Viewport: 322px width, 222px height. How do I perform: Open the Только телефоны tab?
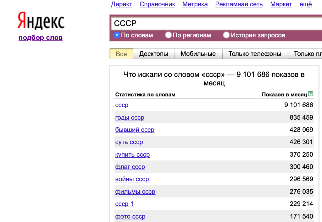click(x=255, y=54)
